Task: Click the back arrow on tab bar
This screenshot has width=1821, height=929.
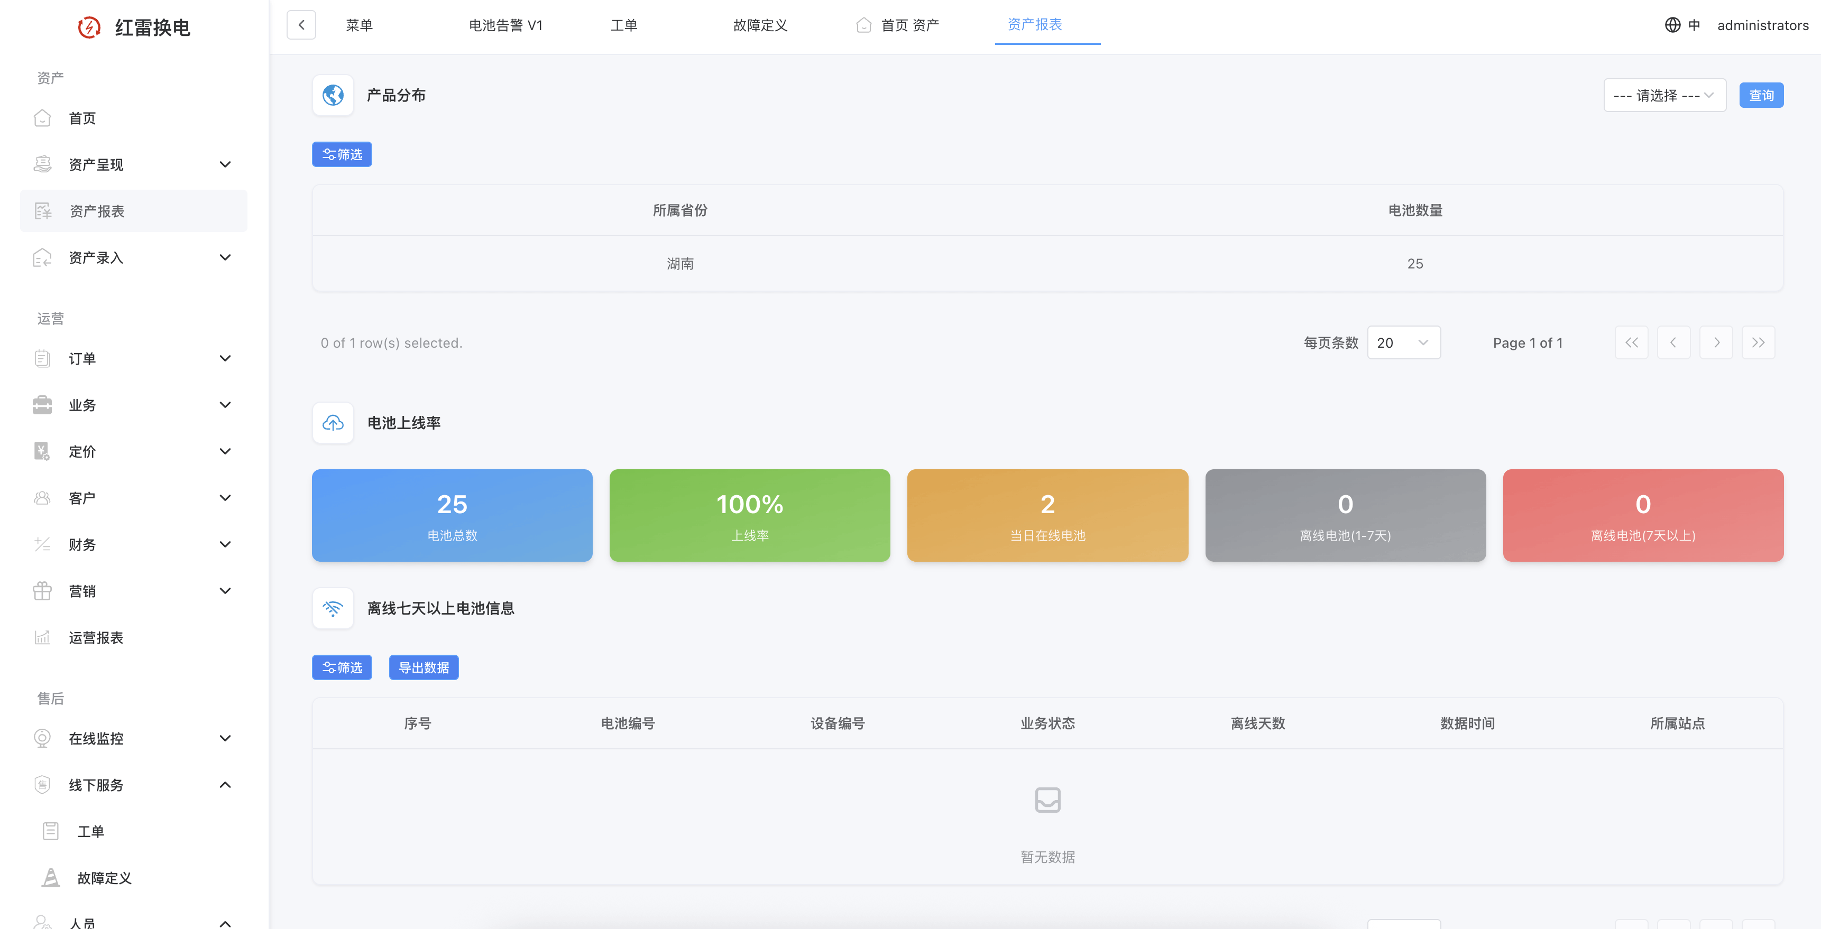Action: coord(301,25)
